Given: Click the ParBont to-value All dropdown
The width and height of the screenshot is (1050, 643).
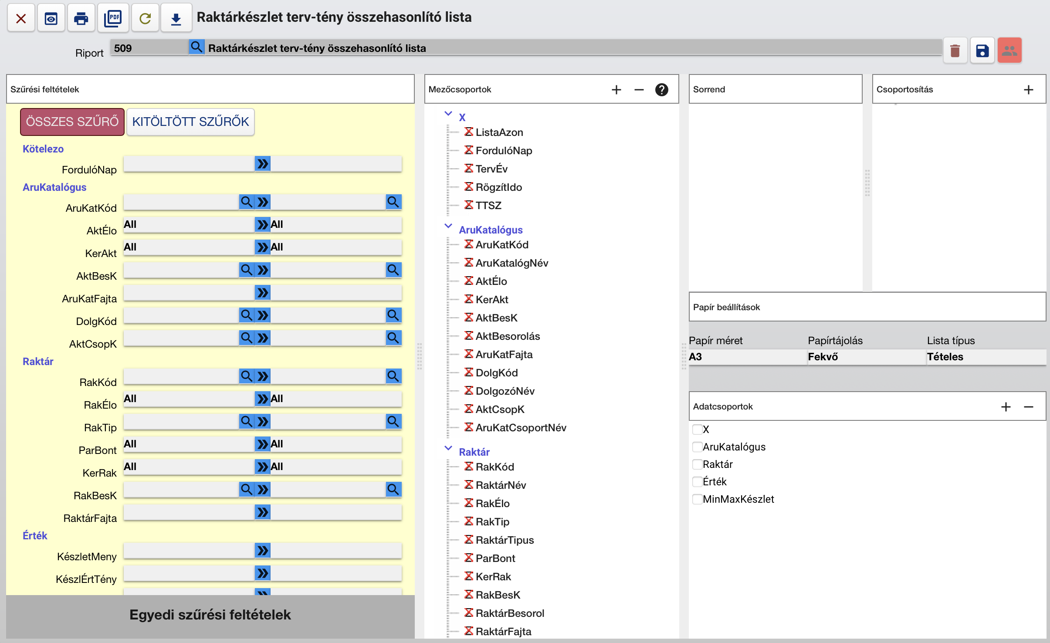Looking at the screenshot, I should [x=335, y=444].
